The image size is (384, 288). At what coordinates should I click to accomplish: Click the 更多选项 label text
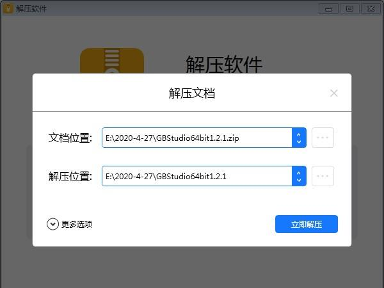[x=77, y=225]
